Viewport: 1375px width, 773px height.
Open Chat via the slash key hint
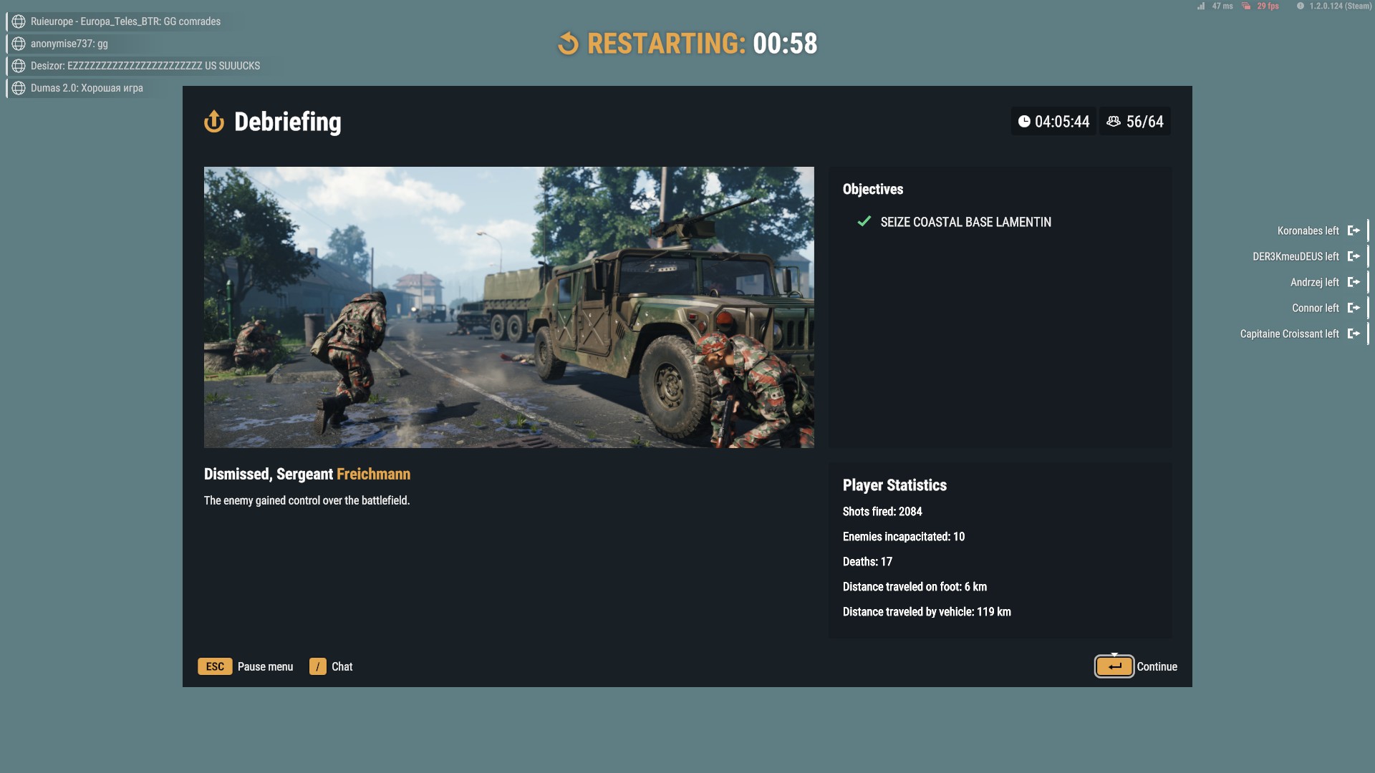coord(317,666)
